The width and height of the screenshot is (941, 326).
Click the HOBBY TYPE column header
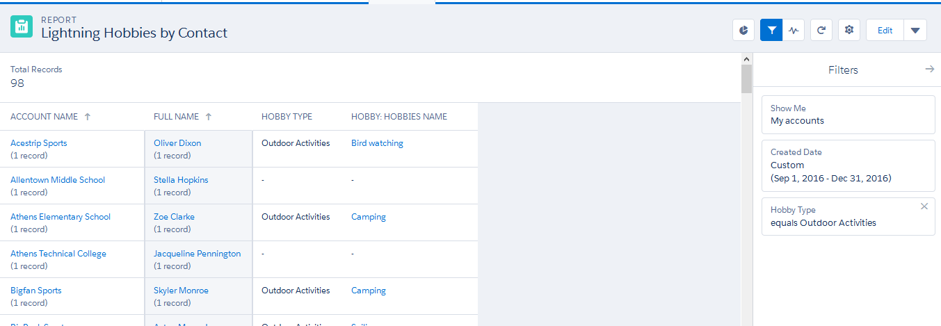[x=287, y=117]
